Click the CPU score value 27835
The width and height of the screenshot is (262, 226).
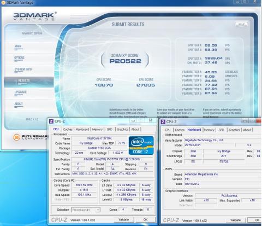tap(146, 85)
